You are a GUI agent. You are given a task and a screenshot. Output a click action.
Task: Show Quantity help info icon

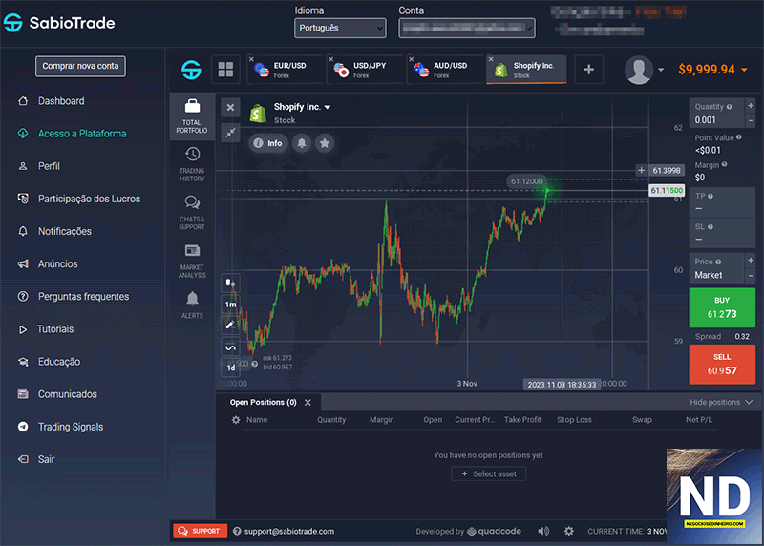coord(729,107)
